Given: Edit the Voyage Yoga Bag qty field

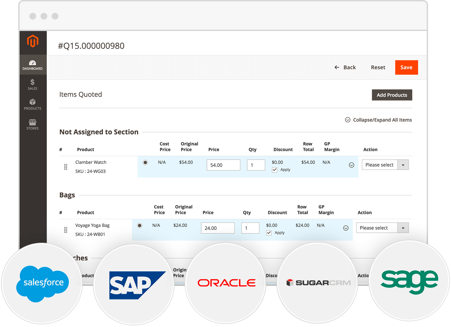Looking at the screenshot, I should pyautogui.click(x=250, y=228).
